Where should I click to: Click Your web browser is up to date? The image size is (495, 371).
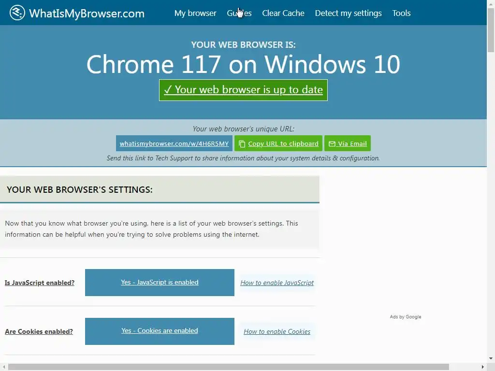244,90
